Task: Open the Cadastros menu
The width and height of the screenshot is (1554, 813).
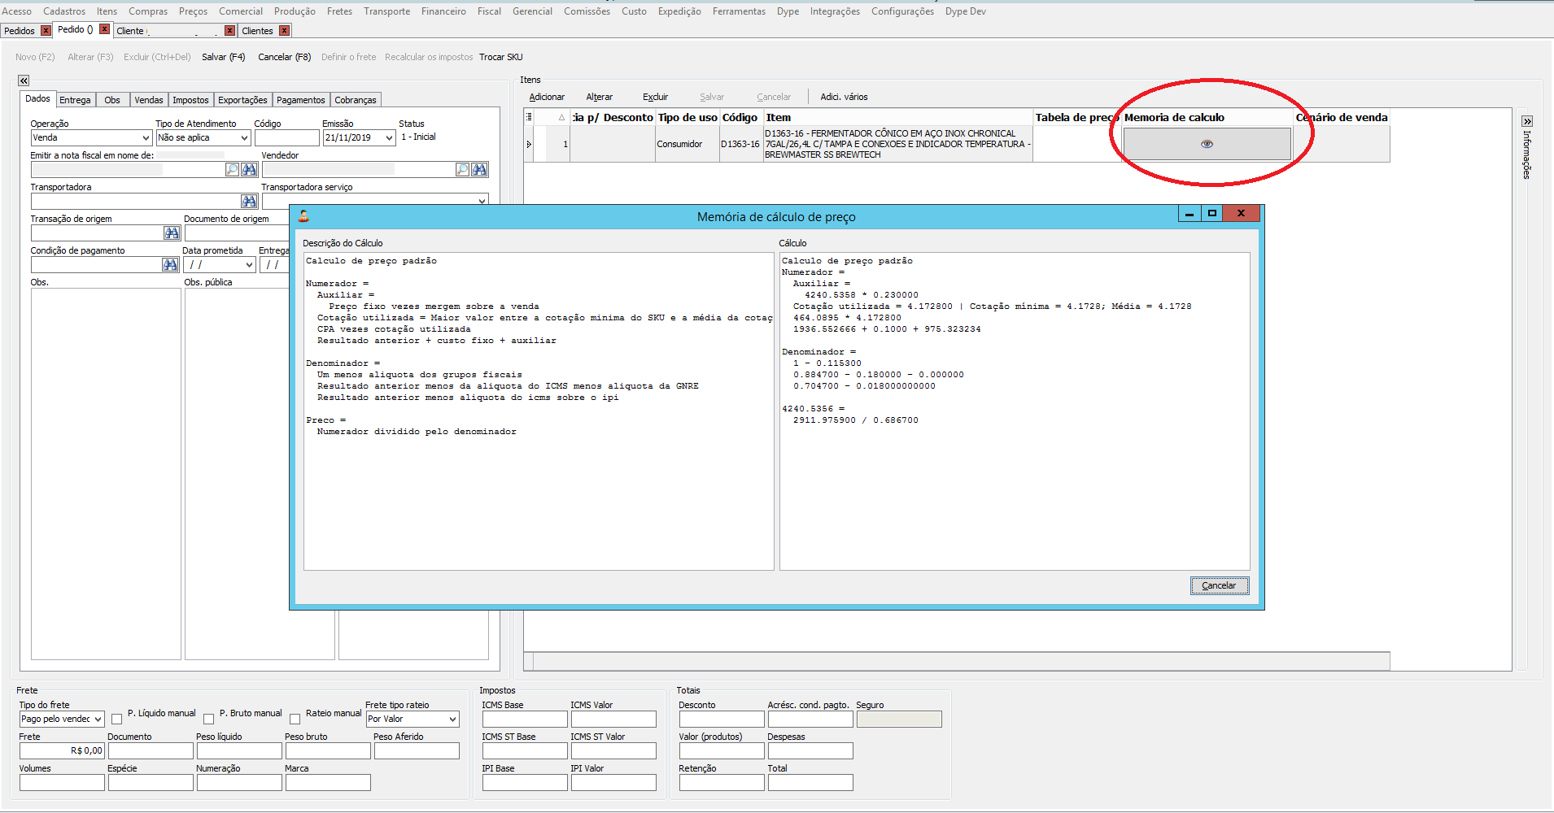Action: tap(64, 11)
